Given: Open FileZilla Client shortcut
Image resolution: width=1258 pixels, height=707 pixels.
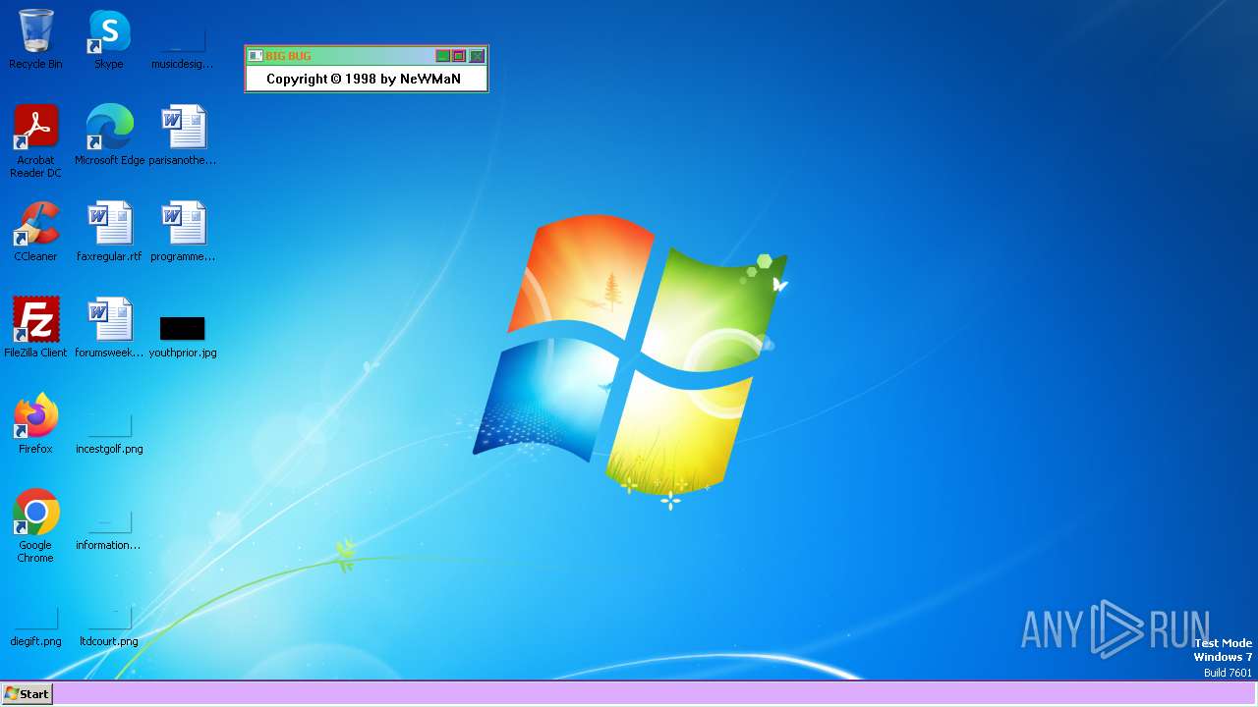Looking at the screenshot, I should [35, 328].
